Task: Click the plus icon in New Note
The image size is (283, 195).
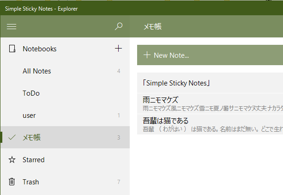Action: tap(147, 55)
